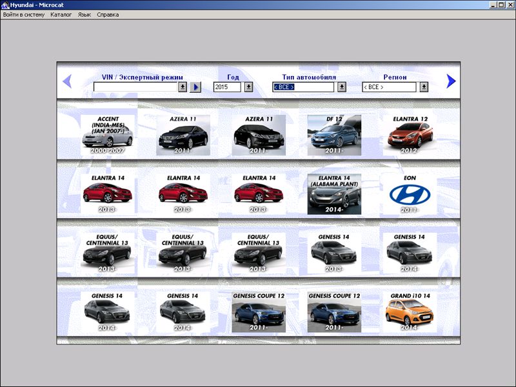Maximize the Hyundai Microcat window

[501, 5]
